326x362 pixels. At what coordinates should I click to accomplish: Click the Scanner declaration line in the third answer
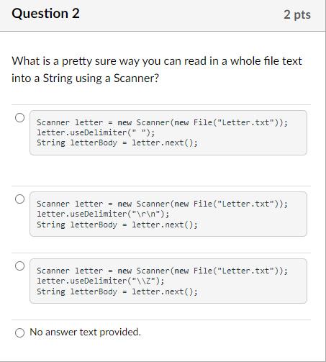point(162,271)
